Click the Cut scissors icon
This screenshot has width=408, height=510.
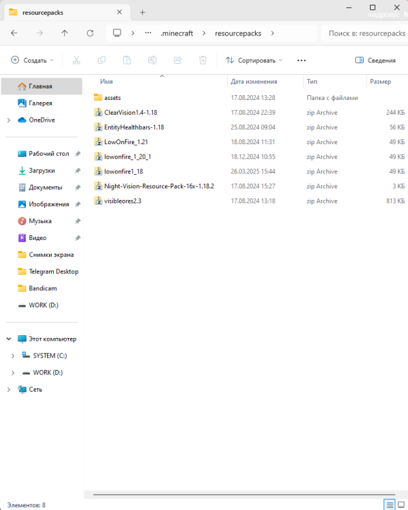(x=76, y=60)
